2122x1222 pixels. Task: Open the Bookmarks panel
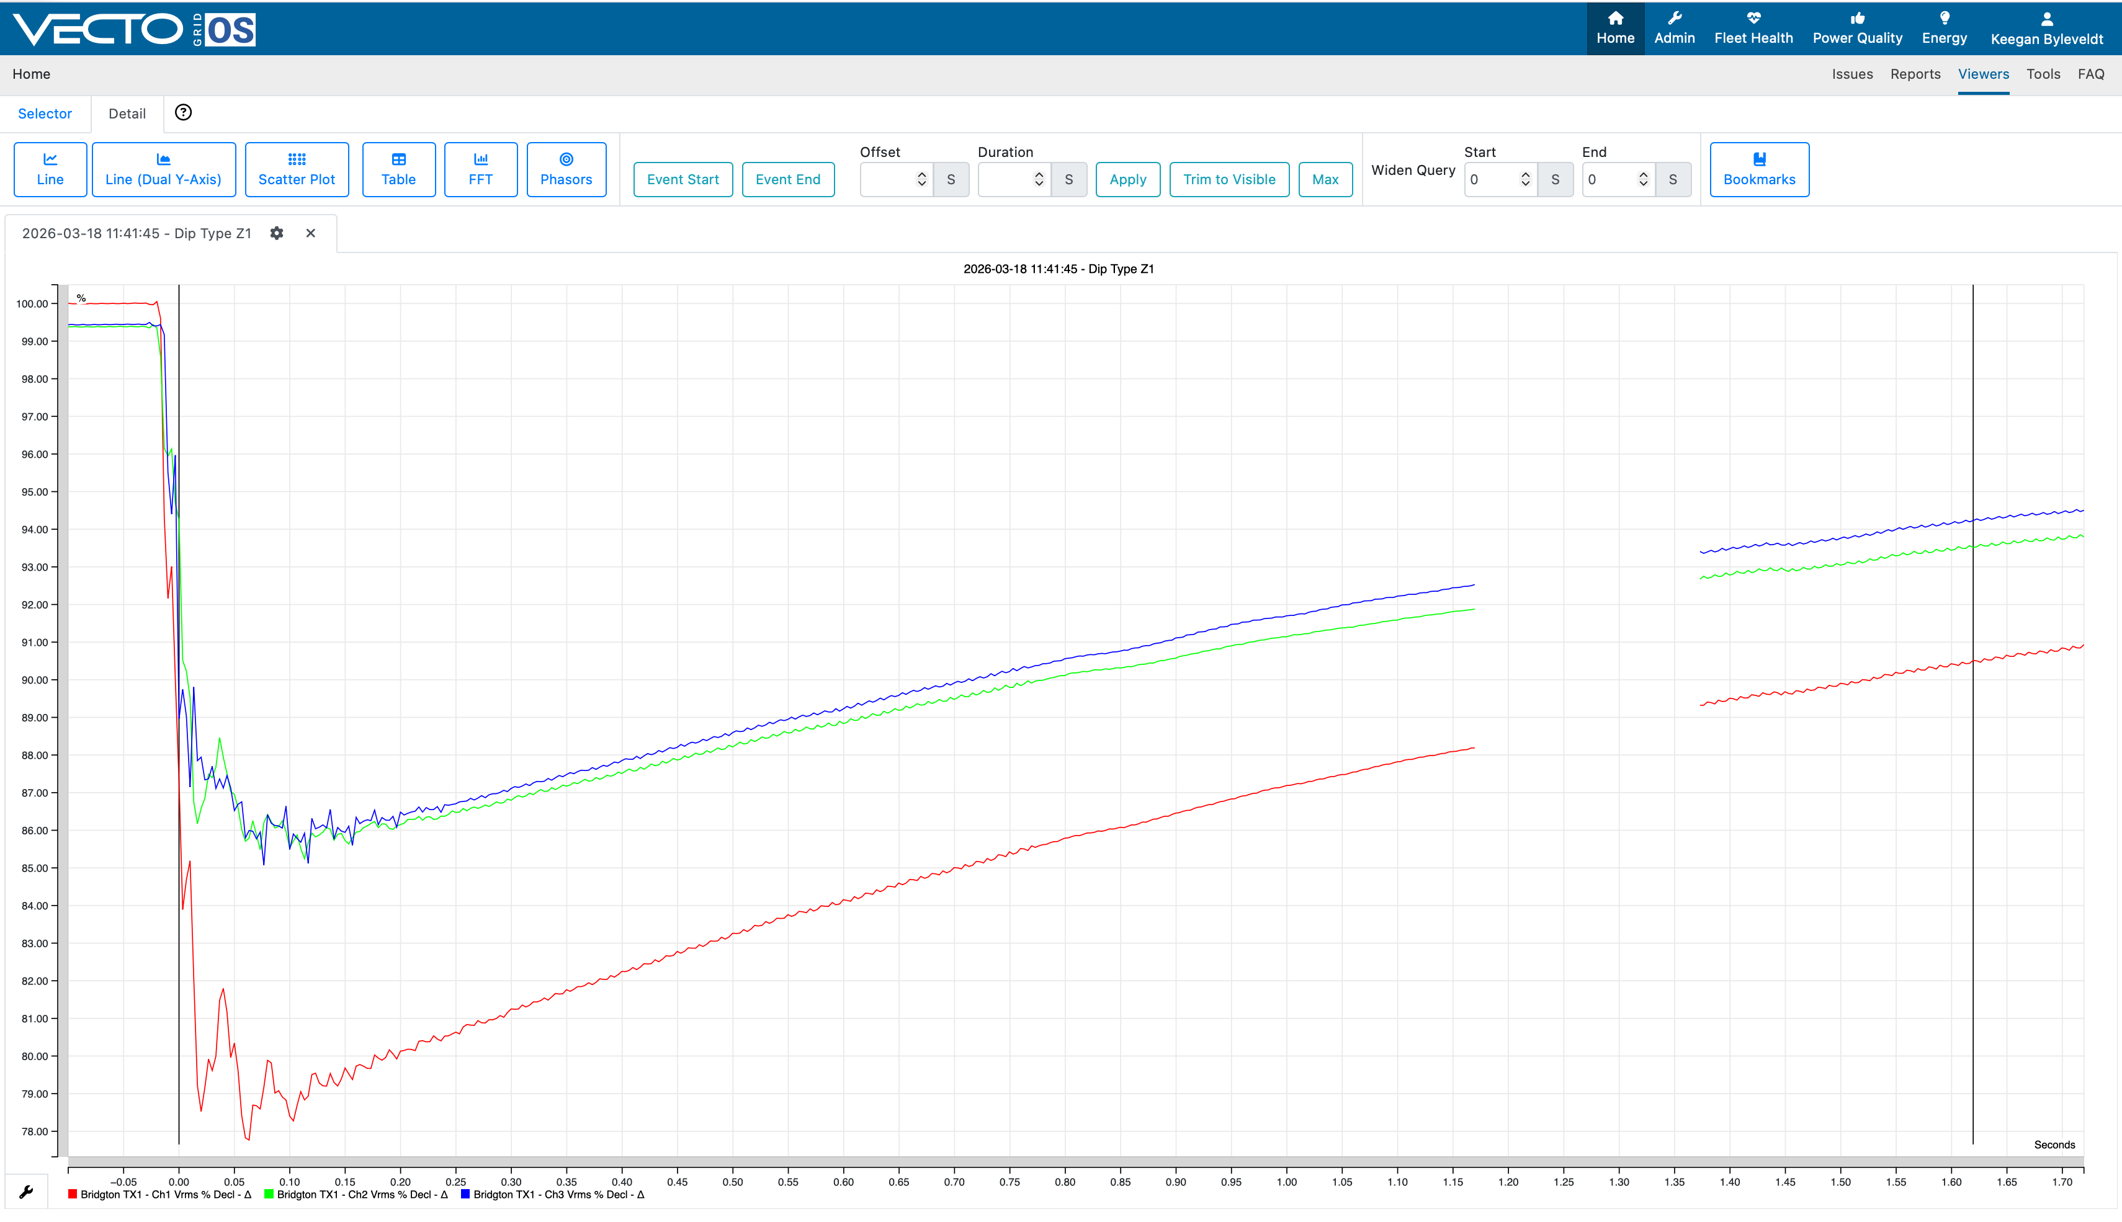click(x=1758, y=169)
